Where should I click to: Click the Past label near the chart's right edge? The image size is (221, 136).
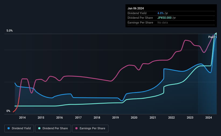coord(211,37)
